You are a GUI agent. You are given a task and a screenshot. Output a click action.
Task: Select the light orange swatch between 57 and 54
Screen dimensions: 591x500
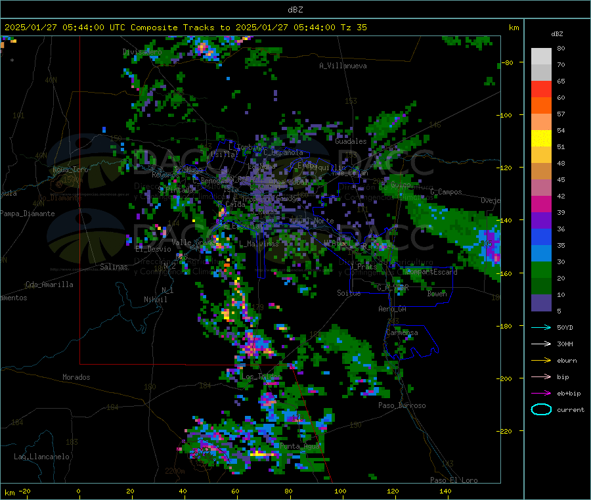tap(541, 122)
